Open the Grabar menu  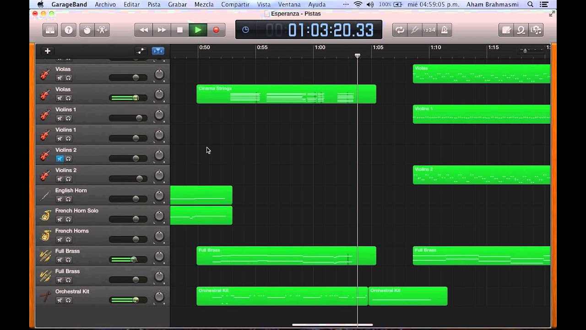(x=177, y=5)
